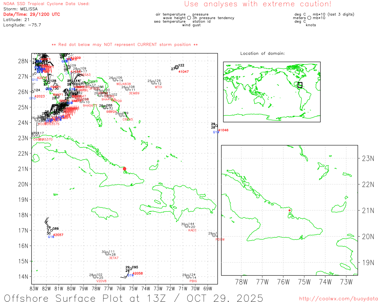378x302 pixels.
Task: Click the 'wind gust' legend text
Action: point(191,25)
